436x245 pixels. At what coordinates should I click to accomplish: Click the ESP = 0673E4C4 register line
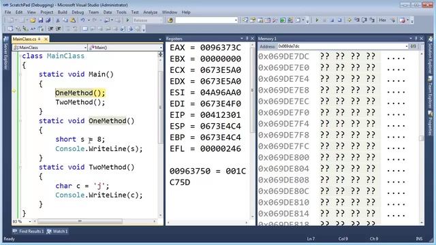[x=205, y=127]
